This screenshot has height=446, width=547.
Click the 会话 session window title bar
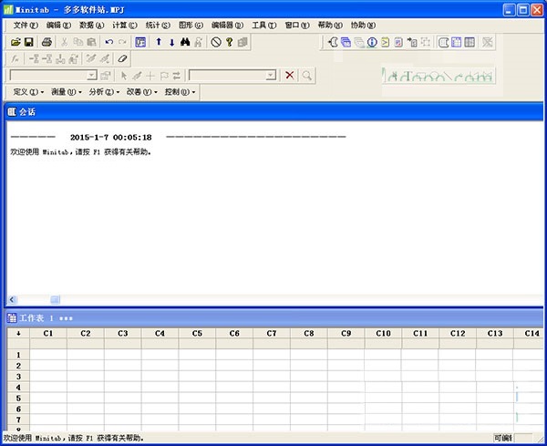tap(273, 112)
